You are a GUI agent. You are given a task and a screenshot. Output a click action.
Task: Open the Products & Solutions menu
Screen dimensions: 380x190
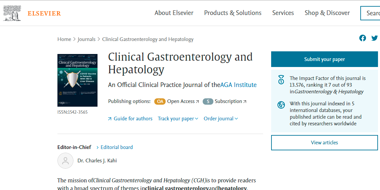pyautogui.click(x=233, y=13)
